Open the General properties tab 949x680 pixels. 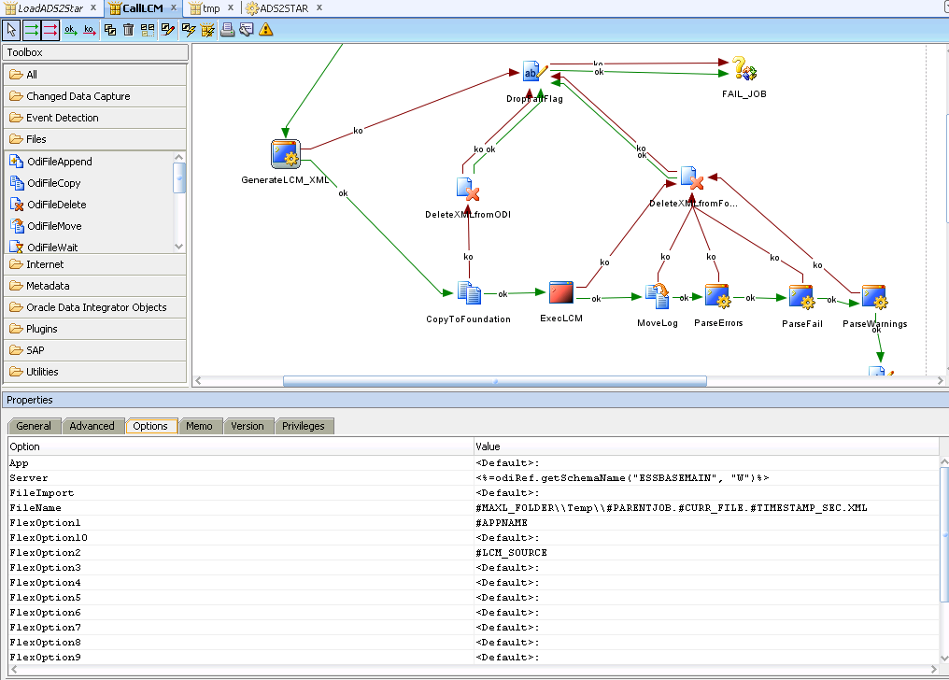click(x=34, y=426)
